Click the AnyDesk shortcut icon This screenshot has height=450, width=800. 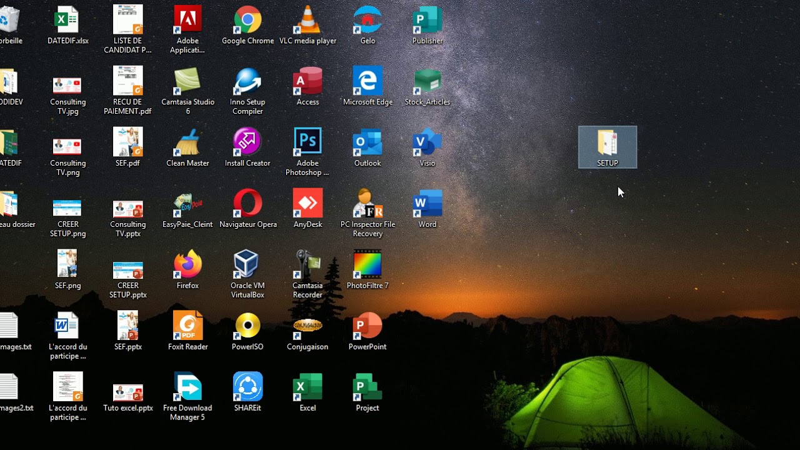pos(307,204)
